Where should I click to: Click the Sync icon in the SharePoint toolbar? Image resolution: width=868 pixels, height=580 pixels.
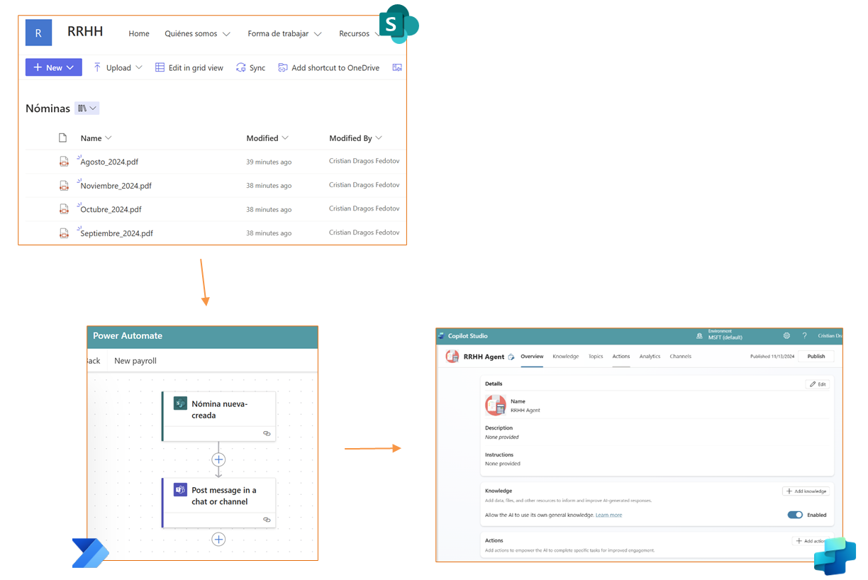[x=241, y=67]
